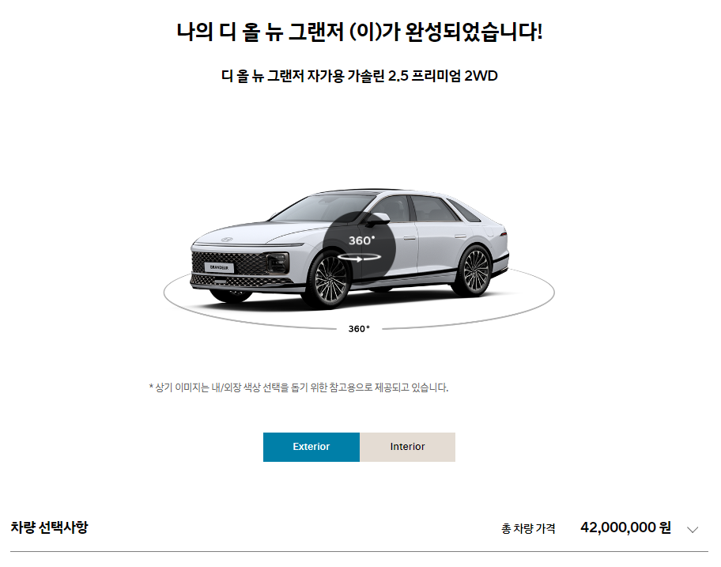
Task: Click the car's front wheel
Action: tap(329, 280)
